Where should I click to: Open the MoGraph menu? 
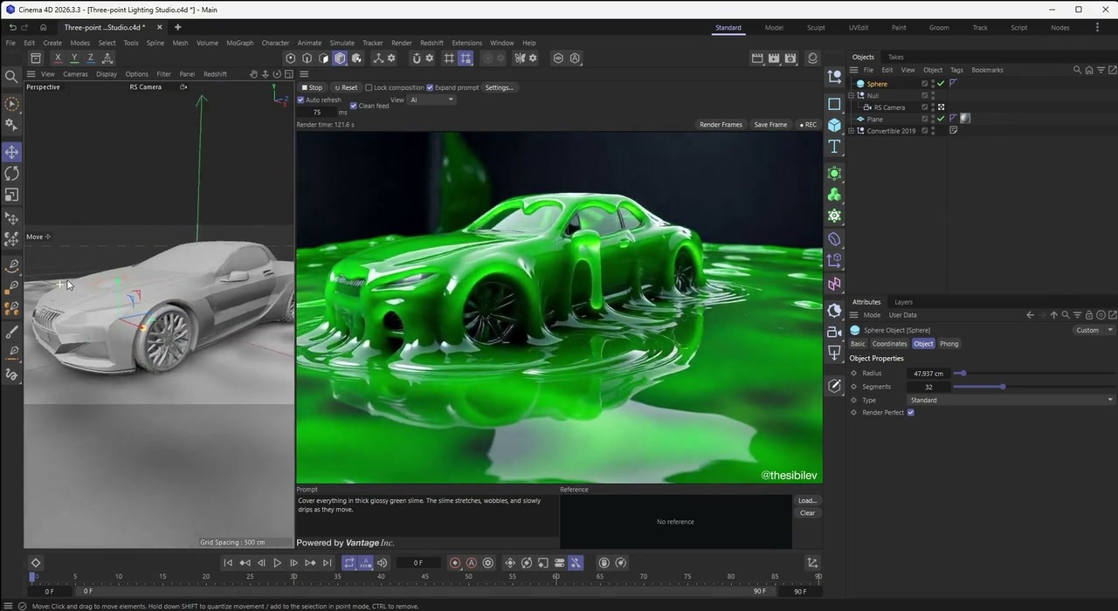[239, 43]
